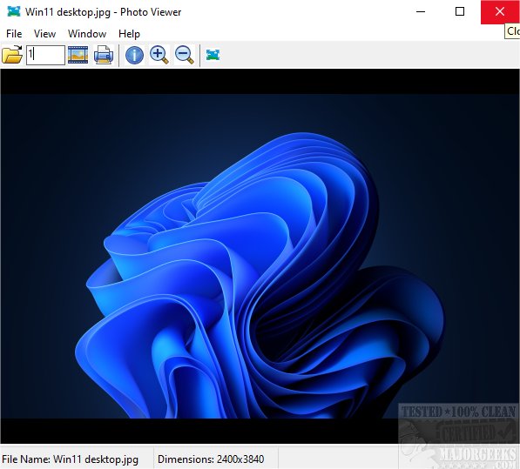
Task: Maximize the Photo Viewer window
Action: tap(460, 11)
